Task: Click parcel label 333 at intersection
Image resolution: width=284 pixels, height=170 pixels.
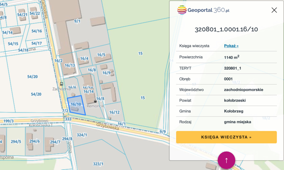Action: (x=68, y=119)
